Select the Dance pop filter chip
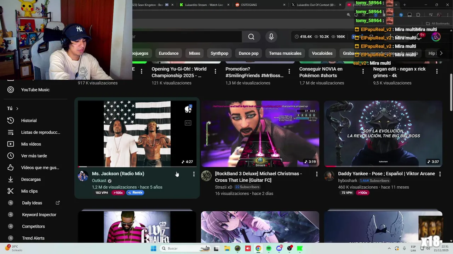The height and width of the screenshot is (254, 453). (248, 53)
